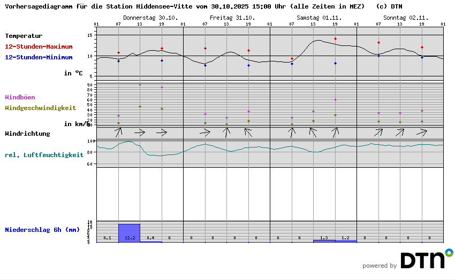
Task: Click the wind direction arrow for Freitag 19 Uhr
Action: click(x=248, y=133)
